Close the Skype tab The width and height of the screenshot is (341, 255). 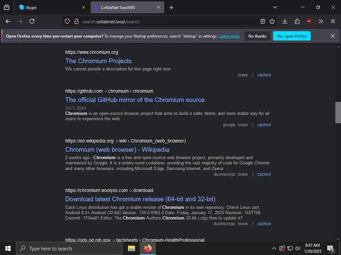point(84,7)
